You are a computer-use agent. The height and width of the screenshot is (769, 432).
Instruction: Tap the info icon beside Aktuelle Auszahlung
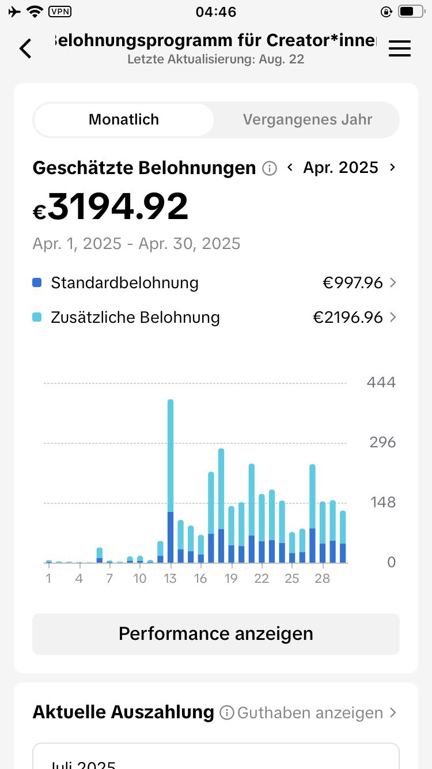(227, 713)
